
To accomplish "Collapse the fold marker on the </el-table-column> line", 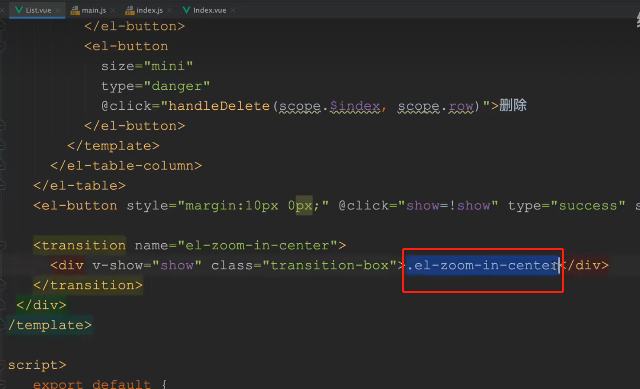I will click(2, 166).
